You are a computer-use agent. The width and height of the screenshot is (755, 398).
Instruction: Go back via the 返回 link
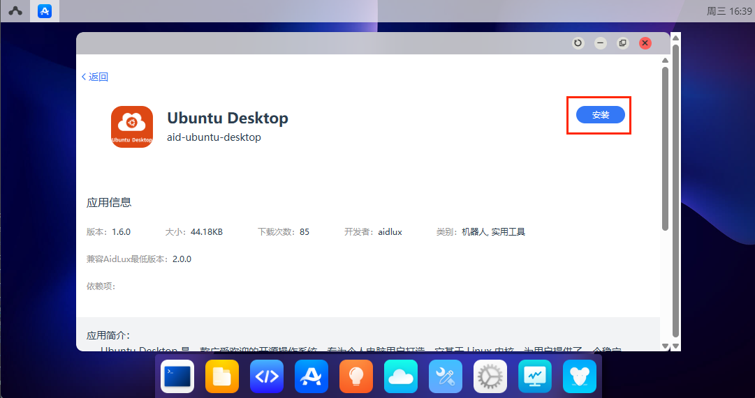tap(95, 77)
